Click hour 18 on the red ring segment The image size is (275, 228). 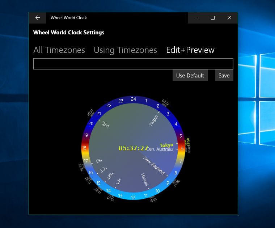(84, 148)
